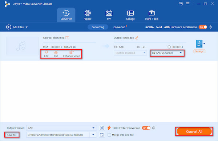Viewport: 218px width, 141px height.
Task: Open the hamburger menu icon
Action: point(188,4)
